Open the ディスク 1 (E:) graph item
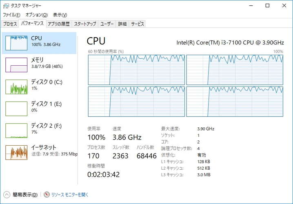293x204 pixels. tap(39, 109)
